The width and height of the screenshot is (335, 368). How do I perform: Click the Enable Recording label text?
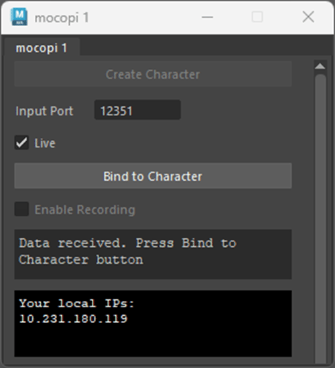(x=85, y=209)
